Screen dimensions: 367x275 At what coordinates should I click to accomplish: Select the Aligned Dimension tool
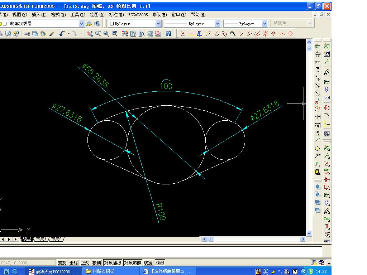point(318,78)
